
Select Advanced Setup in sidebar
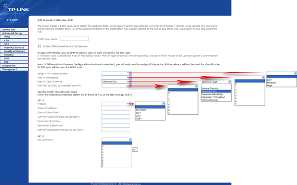[x=14, y=33]
